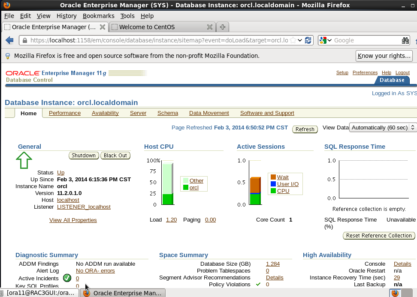Open the Load 1.20 link

[x=171, y=220]
